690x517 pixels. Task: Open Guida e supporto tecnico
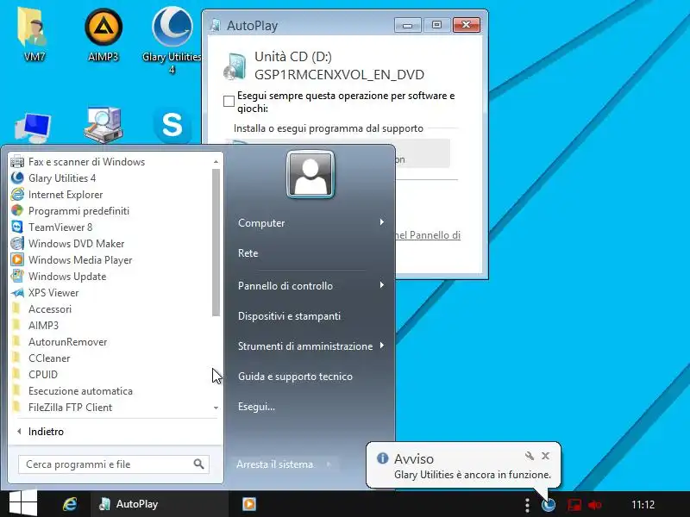point(295,377)
